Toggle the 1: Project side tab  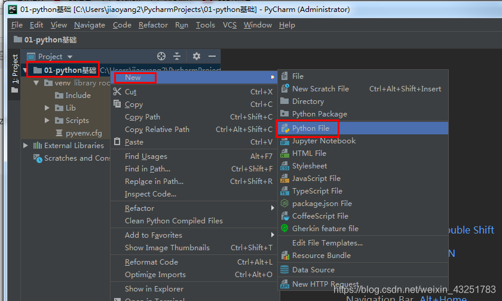(x=14, y=73)
